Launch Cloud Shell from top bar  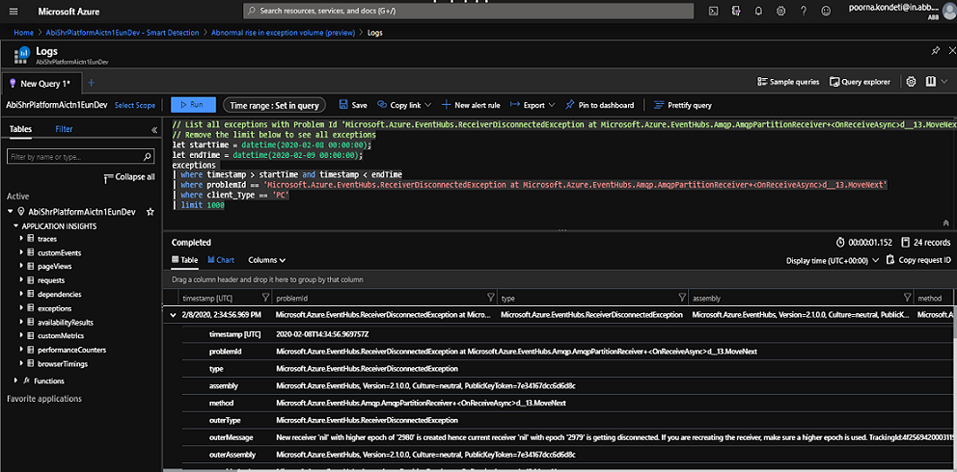pos(713,11)
